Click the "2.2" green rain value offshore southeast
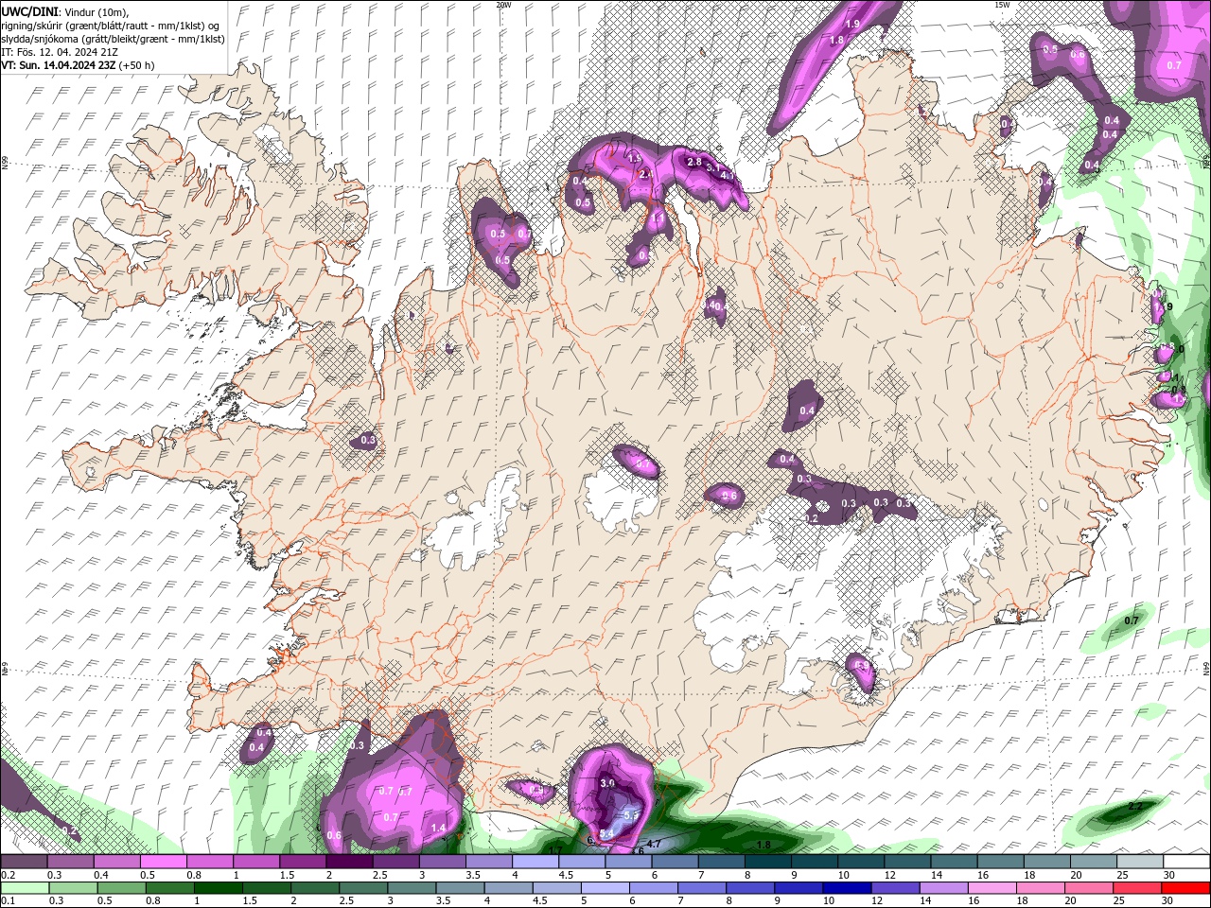Screen dimensions: 1211x908 pos(1136,806)
